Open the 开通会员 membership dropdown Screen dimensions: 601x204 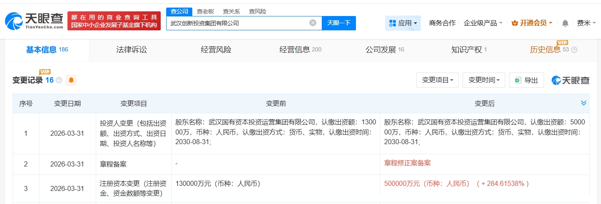[x=531, y=23]
